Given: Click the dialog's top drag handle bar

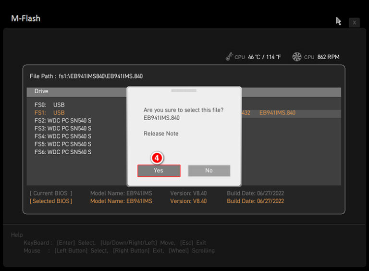Looking at the screenshot, I should click(x=184, y=90).
